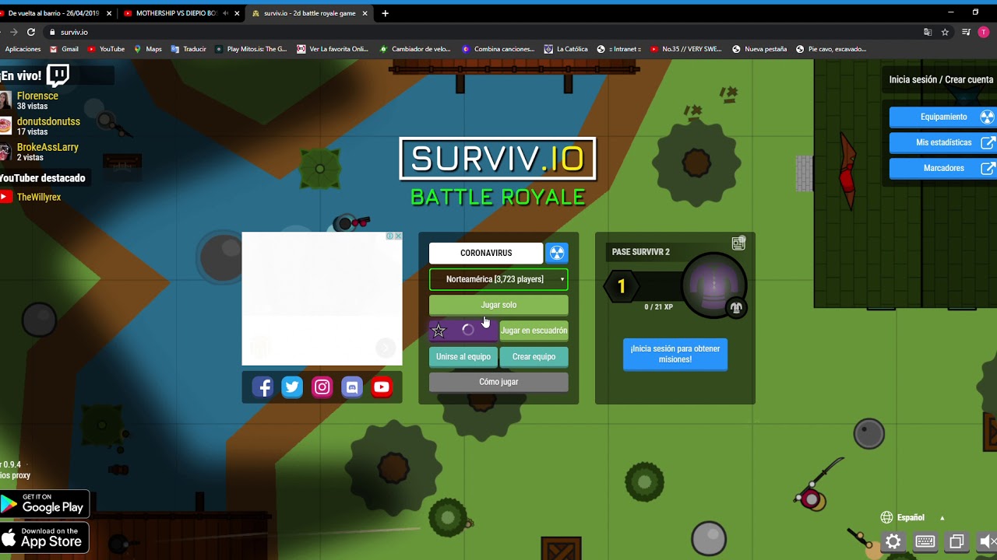
Task: Open the keyboard keybinds icon
Action: [x=925, y=541]
